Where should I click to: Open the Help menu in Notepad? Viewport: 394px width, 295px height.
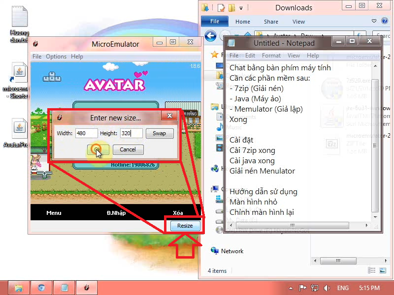pyautogui.click(x=313, y=56)
